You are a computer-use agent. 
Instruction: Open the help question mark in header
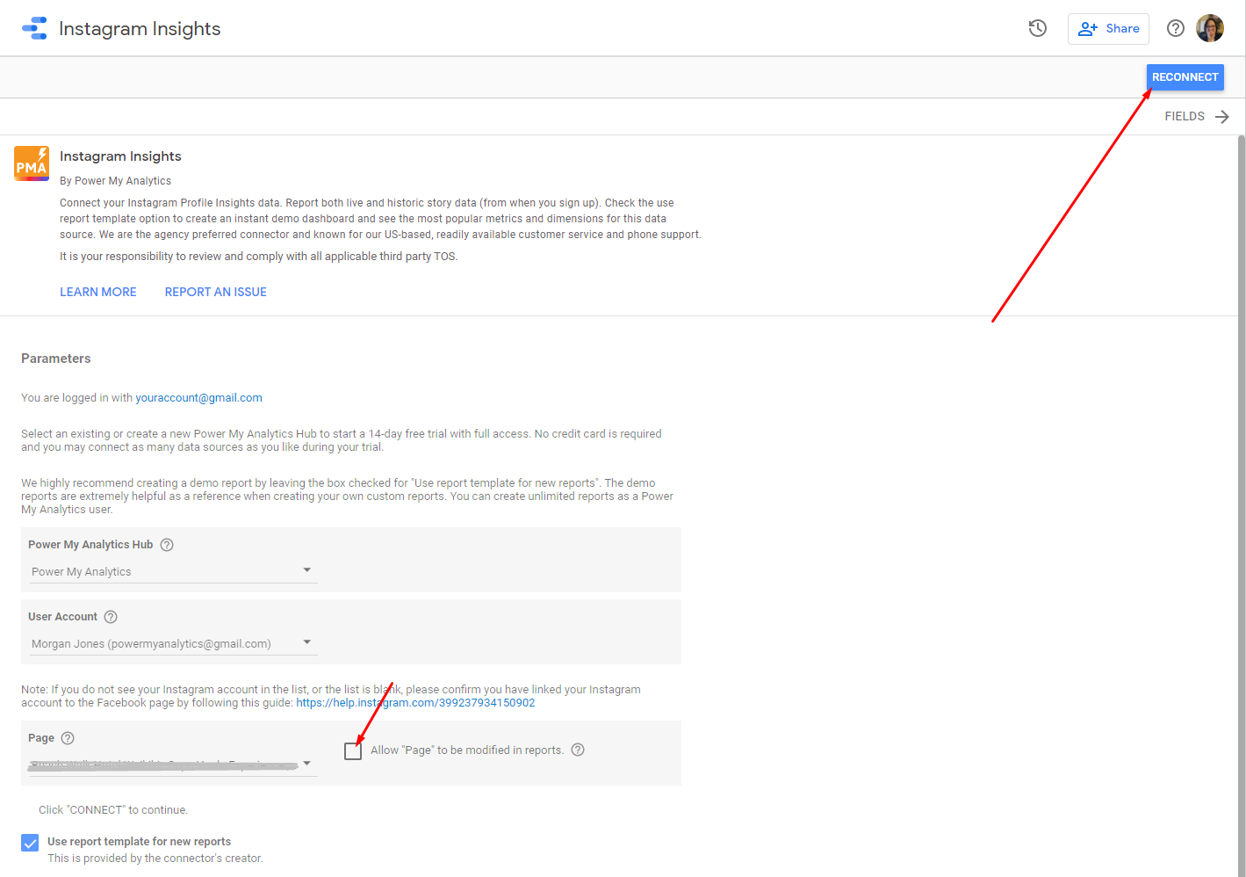click(1176, 28)
